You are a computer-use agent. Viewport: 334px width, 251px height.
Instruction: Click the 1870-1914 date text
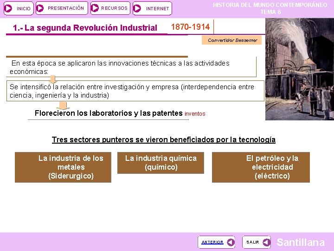[191, 27]
